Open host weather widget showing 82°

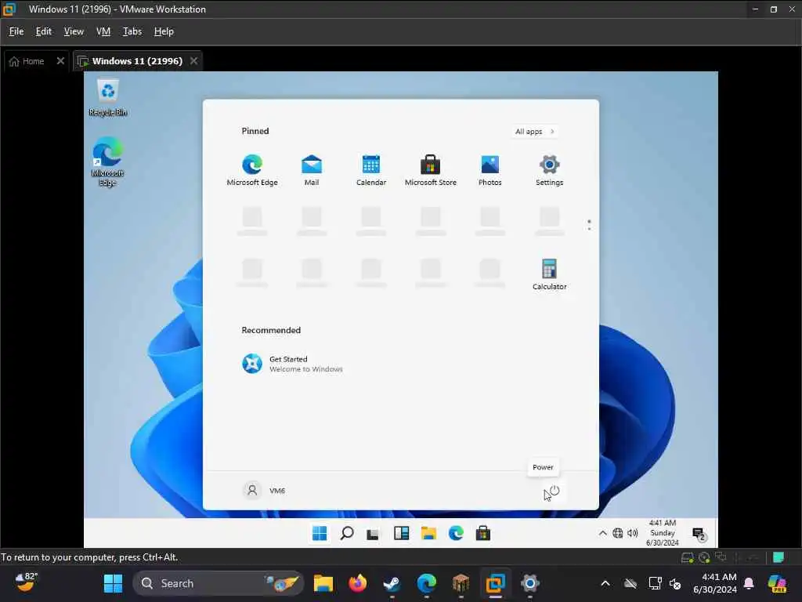point(26,582)
